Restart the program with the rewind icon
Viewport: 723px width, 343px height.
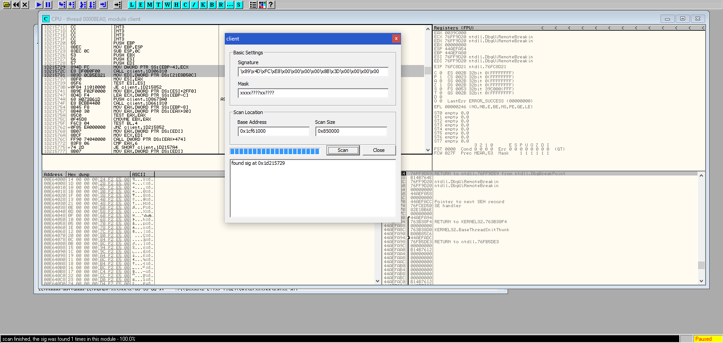(x=16, y=5)
